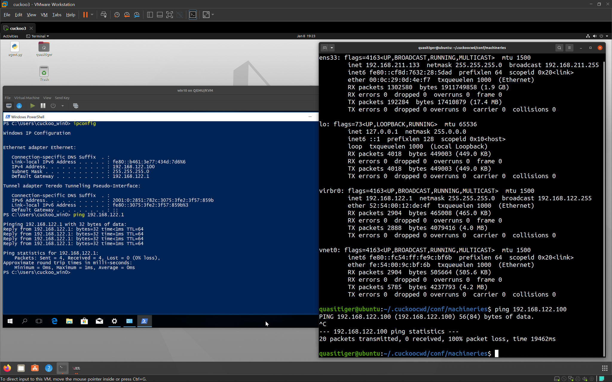
Task: Toggle VMware library sidebar
Action: [x=150, y=15]
